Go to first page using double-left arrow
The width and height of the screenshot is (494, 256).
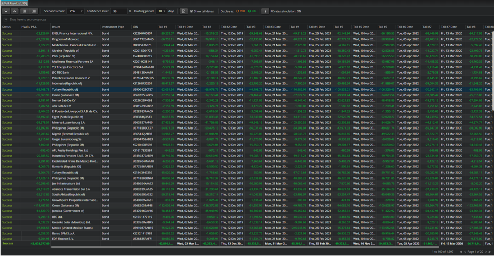461,252
